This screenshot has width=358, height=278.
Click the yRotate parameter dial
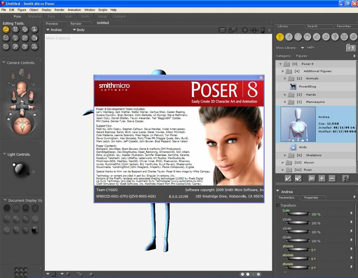[x=298, y=250]
